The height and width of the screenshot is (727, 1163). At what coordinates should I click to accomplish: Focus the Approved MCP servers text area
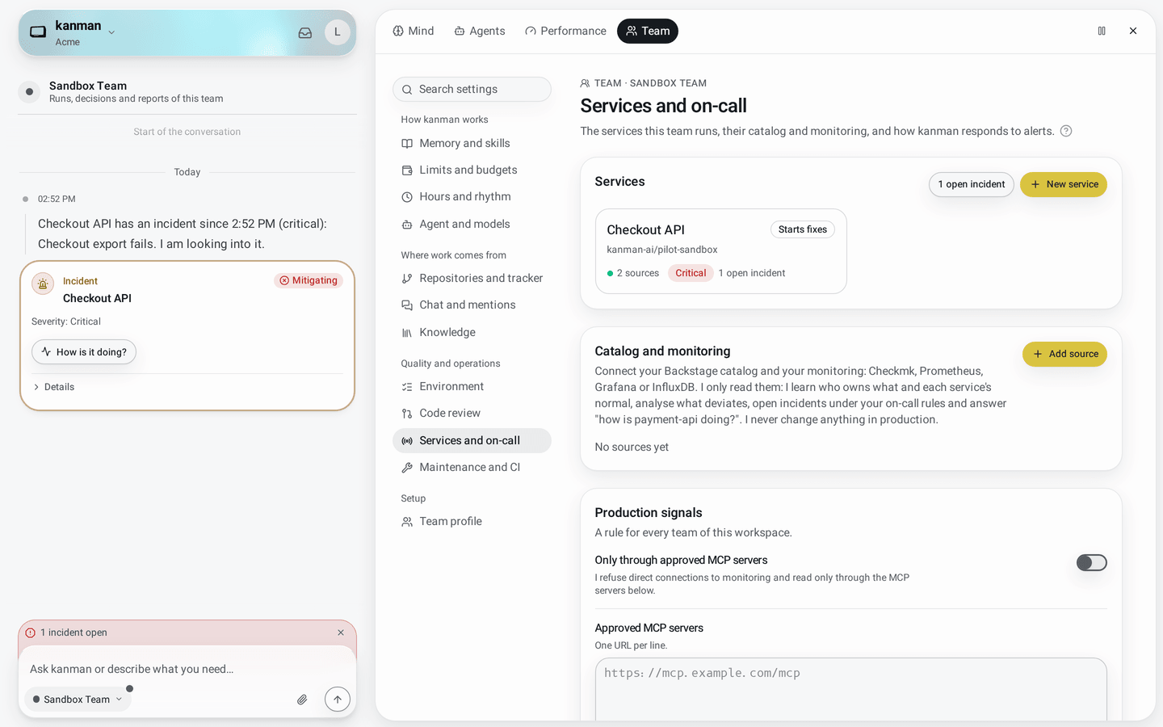point(850,689)
